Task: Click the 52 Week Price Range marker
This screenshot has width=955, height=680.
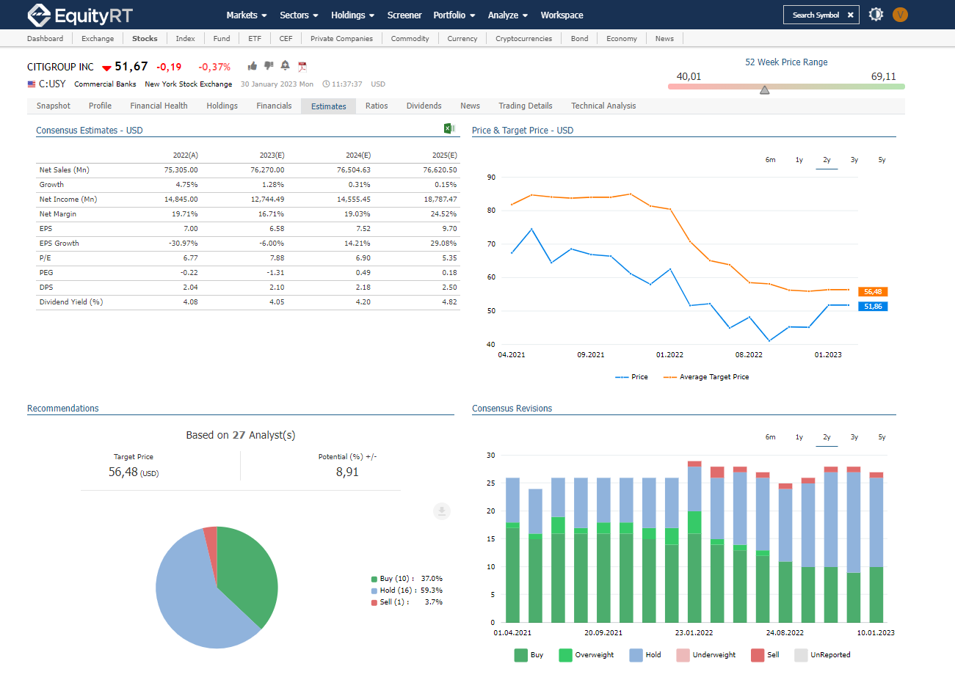Action: tap(764, 89)
